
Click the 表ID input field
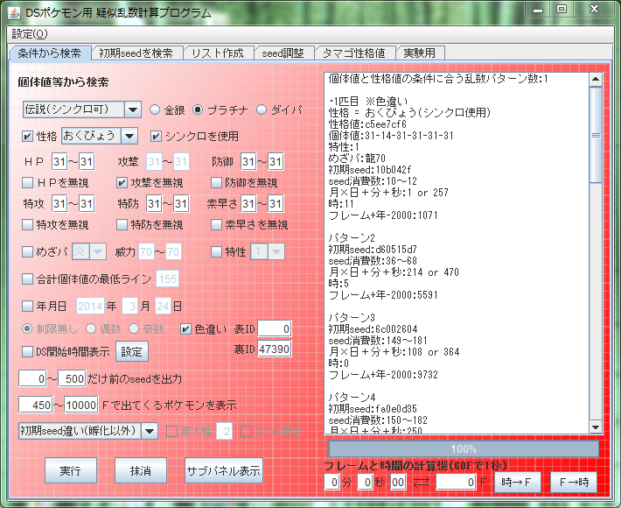[275, 328]
